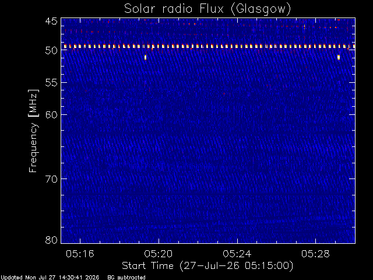Viewport: 373px width, 280px height.
Task: Click the 45 MHz frequency axis label
Action: click(x=51, y=21)
